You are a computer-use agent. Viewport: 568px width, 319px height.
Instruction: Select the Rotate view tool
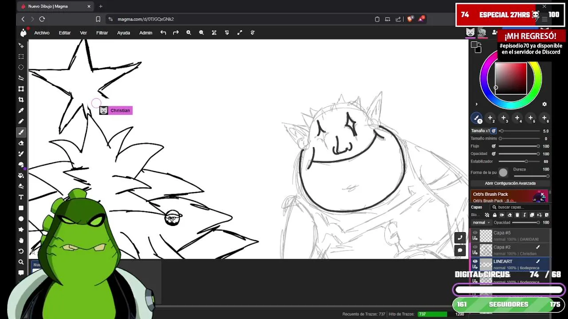click(21, 251)
